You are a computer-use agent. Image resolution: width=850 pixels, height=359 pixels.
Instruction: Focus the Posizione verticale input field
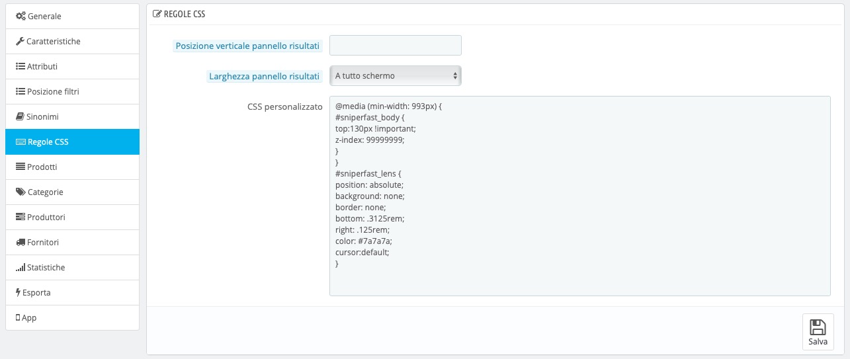click(x=395, y=46)
